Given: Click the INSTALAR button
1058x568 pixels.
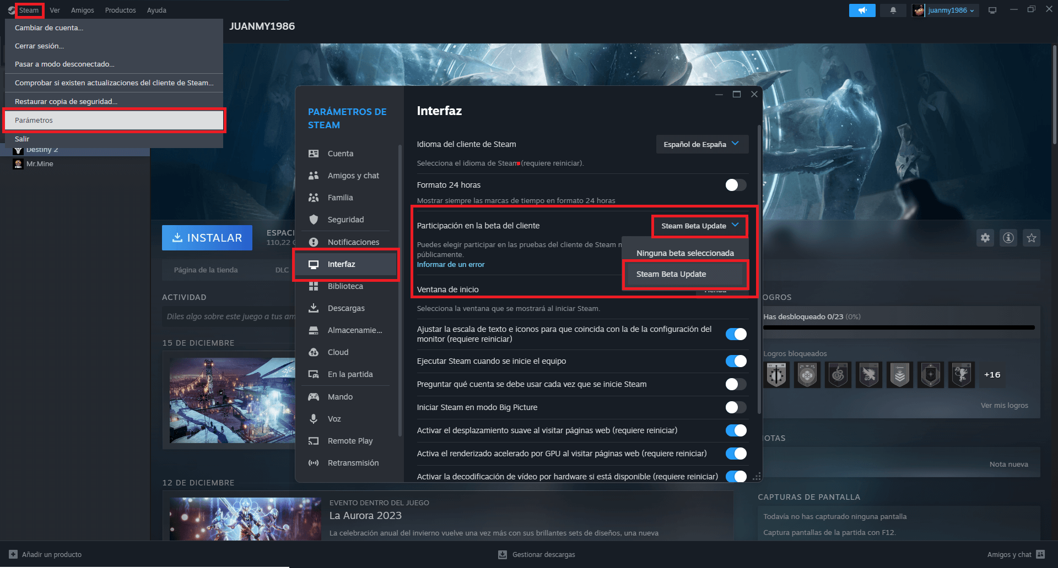Looking at the screenshot, I should (207, 238).
